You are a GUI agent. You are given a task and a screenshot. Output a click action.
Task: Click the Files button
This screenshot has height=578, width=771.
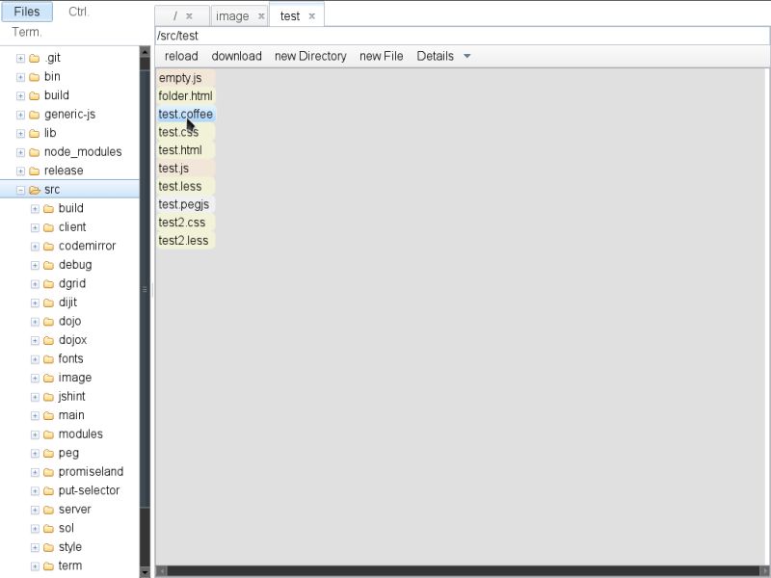coord(27,11)
